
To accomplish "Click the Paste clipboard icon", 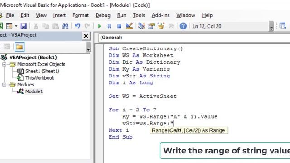I will 55,26.
